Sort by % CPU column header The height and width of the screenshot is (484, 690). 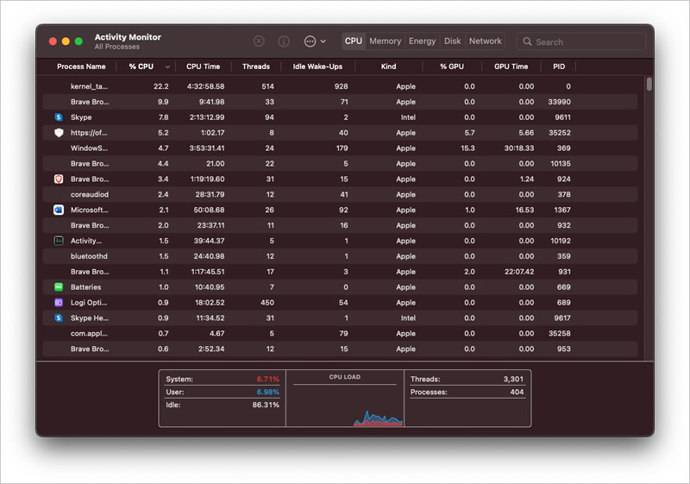coord(141,66)
